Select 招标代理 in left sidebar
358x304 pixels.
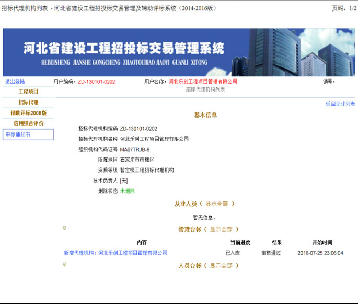point(29,102)
